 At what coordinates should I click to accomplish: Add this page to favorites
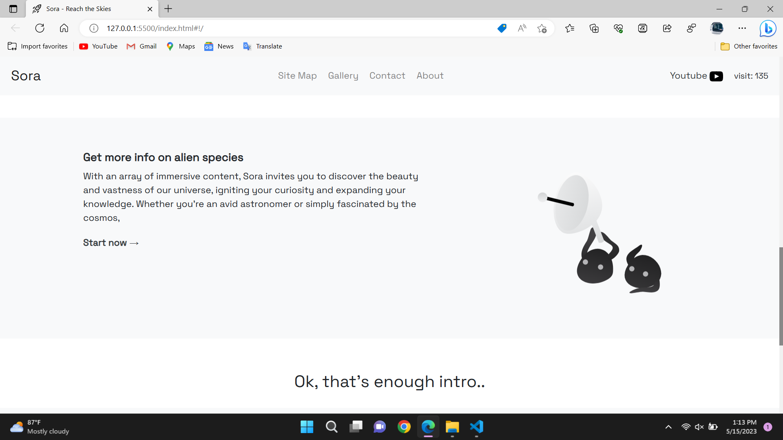[542, 28]
